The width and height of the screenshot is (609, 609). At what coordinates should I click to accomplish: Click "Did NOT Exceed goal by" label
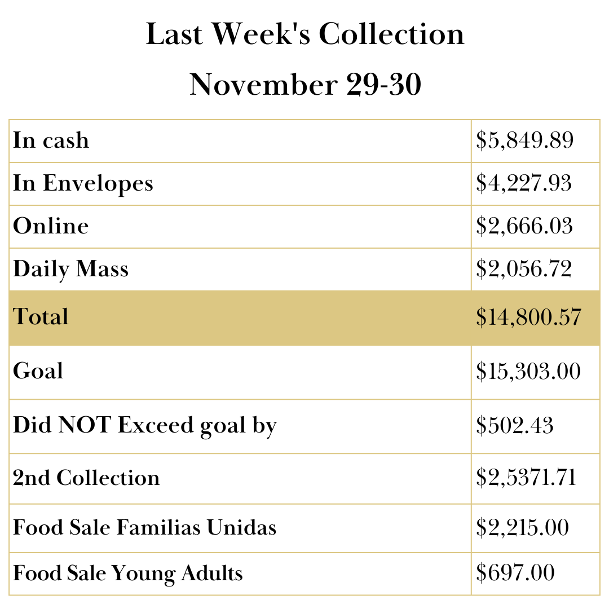145,426
